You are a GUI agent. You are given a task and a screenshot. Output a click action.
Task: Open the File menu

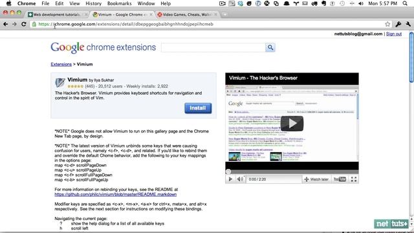click(x=45, y=3)
